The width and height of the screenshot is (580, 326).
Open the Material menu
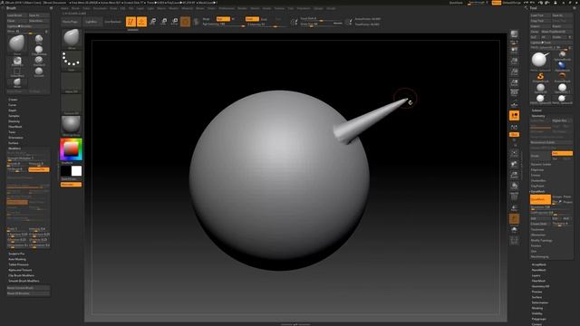pos(187,8)
